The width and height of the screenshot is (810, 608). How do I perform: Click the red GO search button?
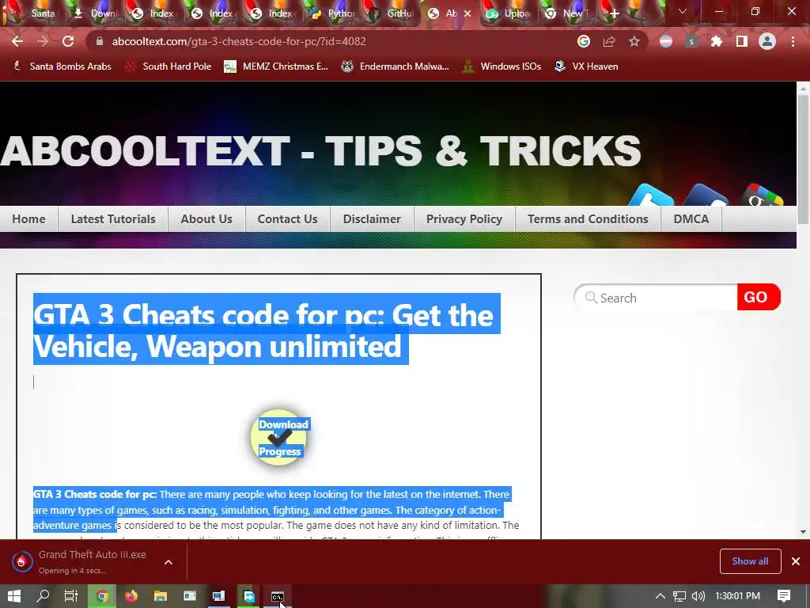pos(759,298)
